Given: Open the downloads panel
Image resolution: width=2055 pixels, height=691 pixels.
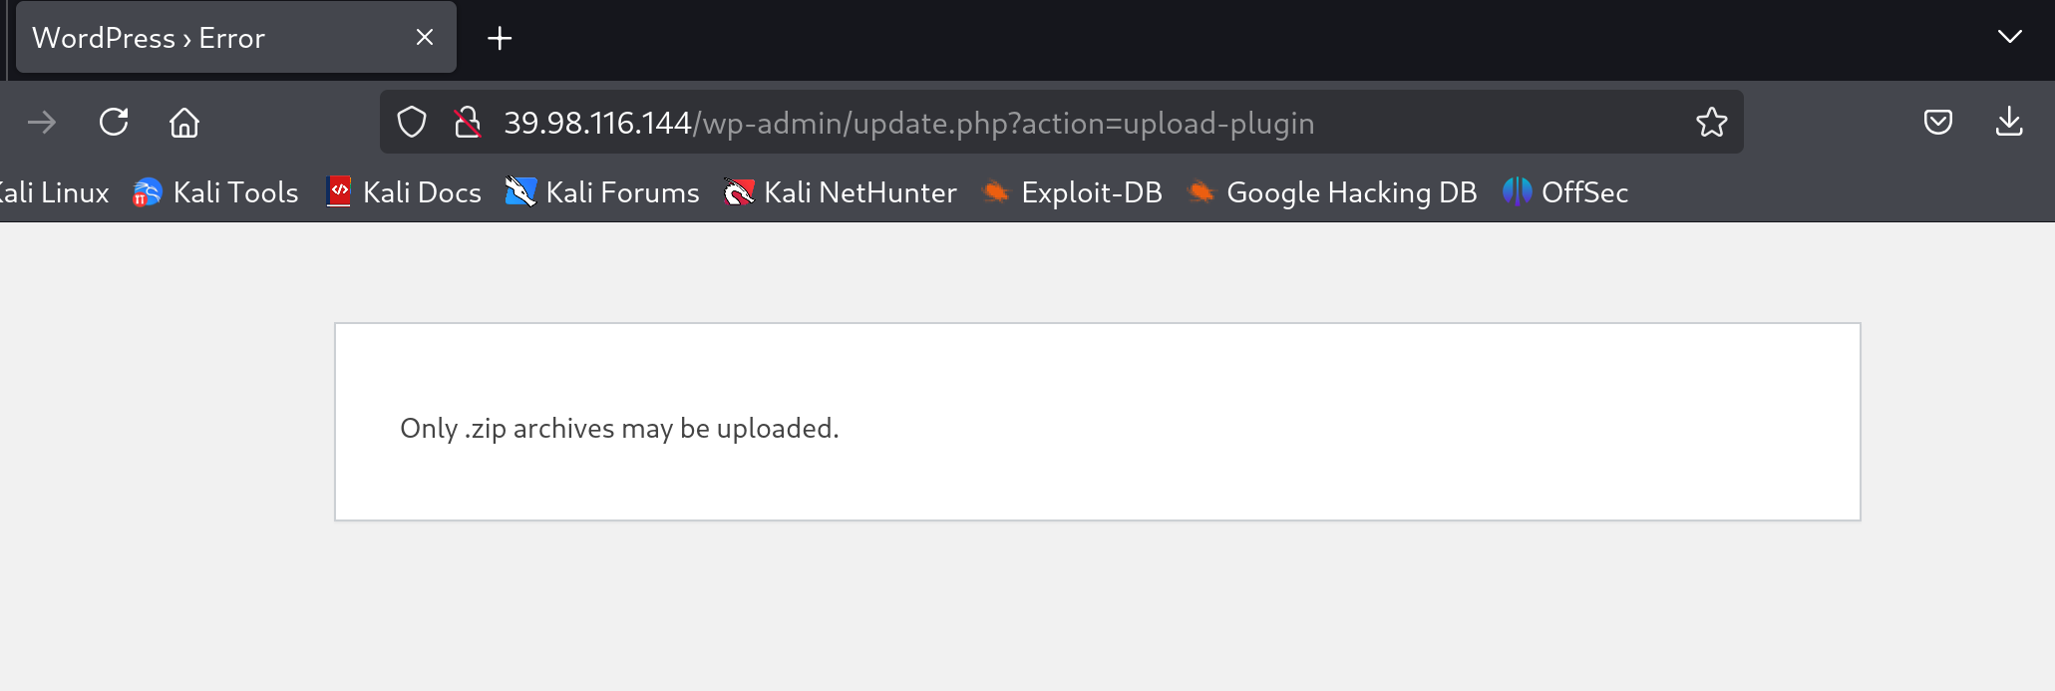Looking at the screenshot, I should tap(2009, 123).
